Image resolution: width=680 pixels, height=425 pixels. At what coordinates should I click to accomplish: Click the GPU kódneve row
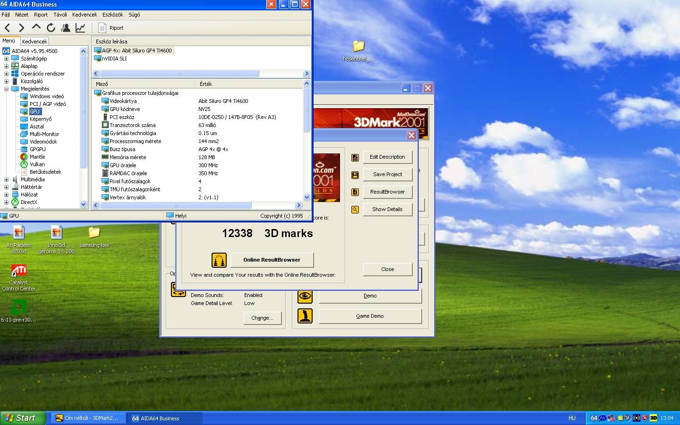pos(198,109)
